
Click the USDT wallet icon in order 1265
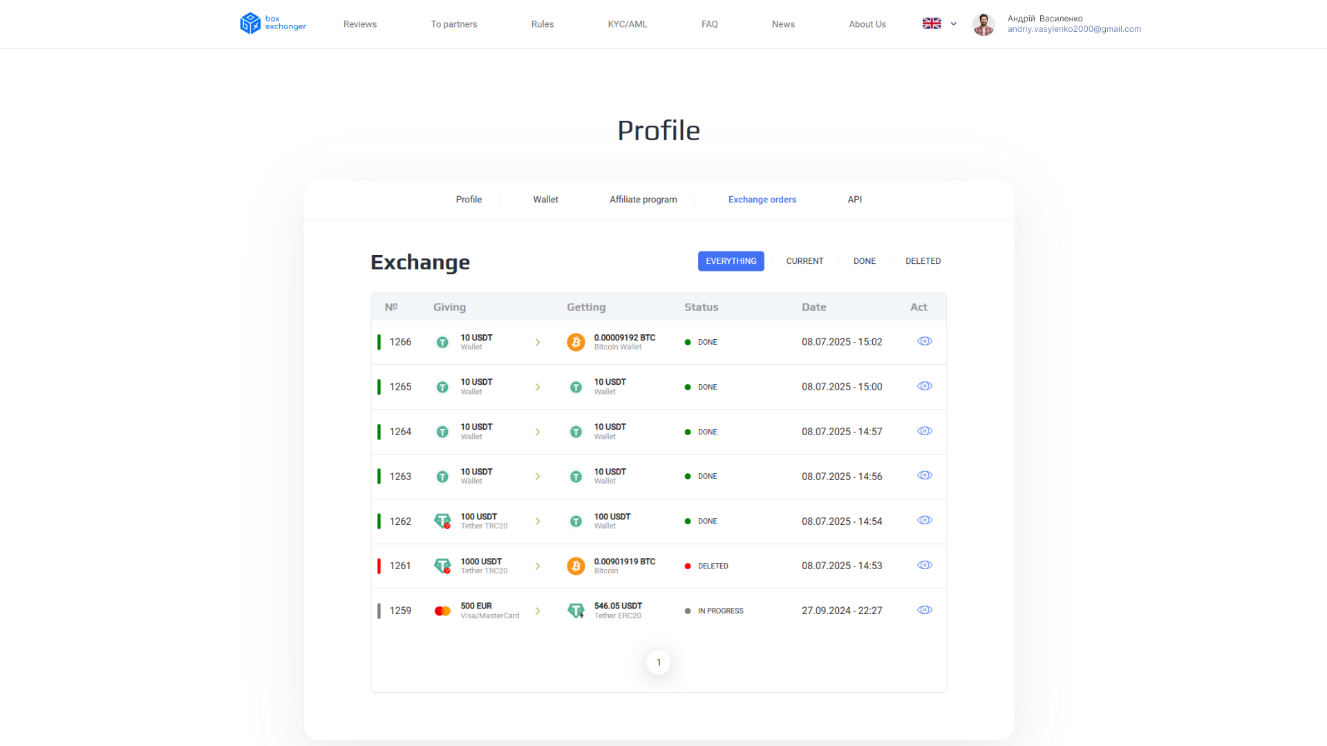tap(442, 387)
